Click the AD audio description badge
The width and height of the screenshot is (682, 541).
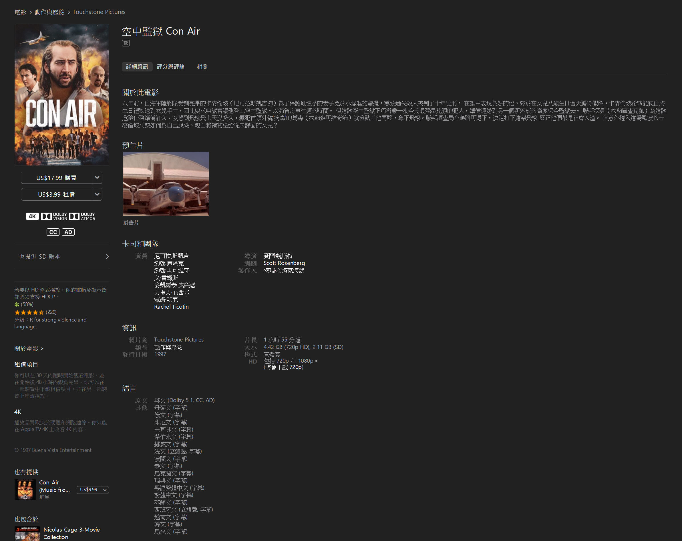[x=68, y=232]
